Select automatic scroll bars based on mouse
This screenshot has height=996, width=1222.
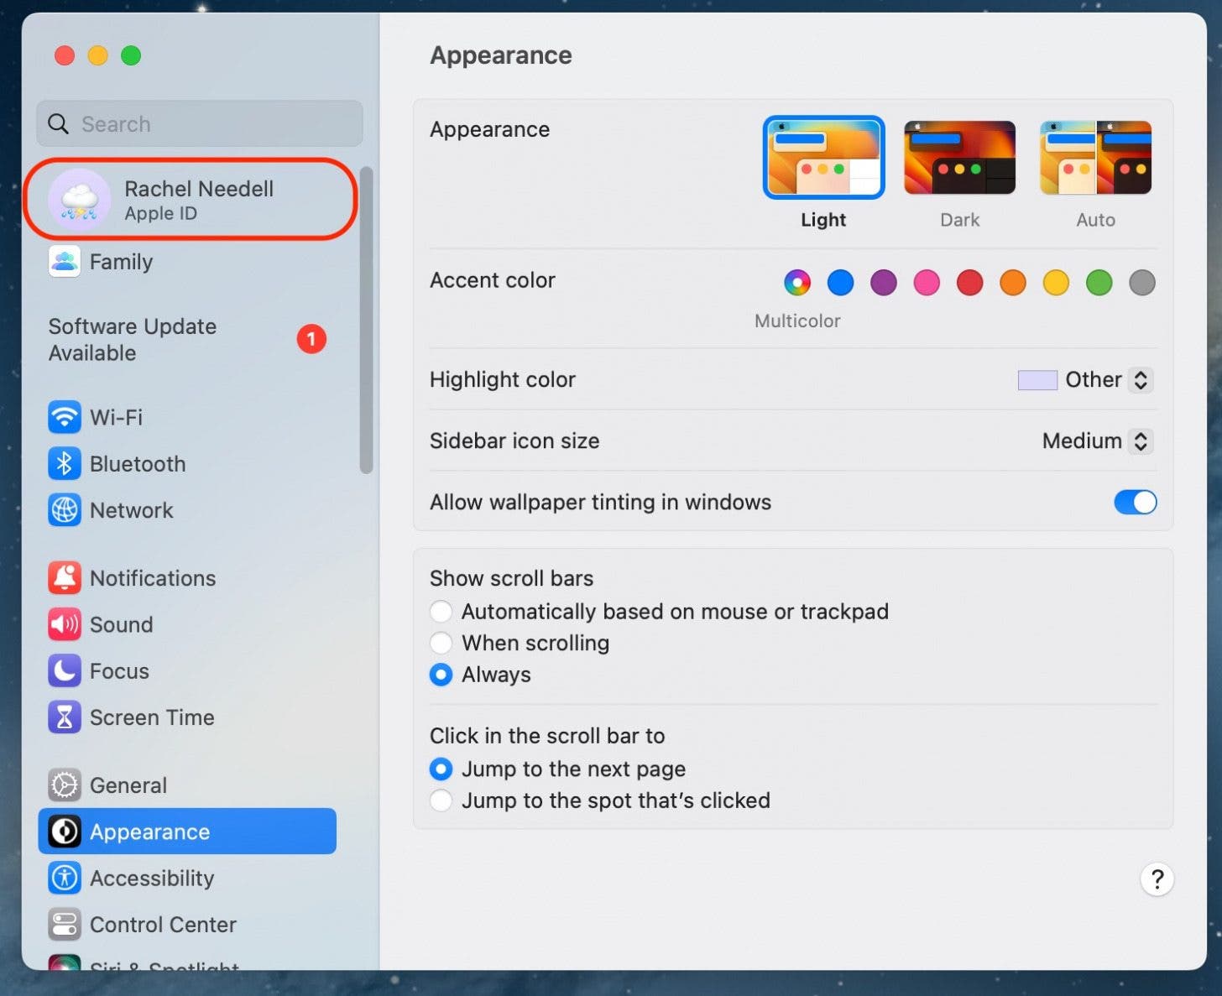pos(441,612)
